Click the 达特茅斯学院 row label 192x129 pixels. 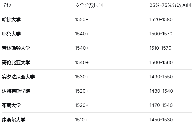pos(16,91)
